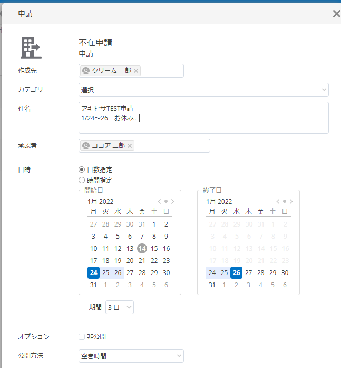Viewport: 341px width, 368px height.
Task: Select January 14 in 開始日 calendar
Action: (x=142, y=248)
